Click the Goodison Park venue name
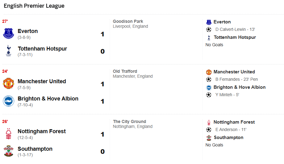The height and width of the screenshot is (164, 284). (x=128, y=22)
